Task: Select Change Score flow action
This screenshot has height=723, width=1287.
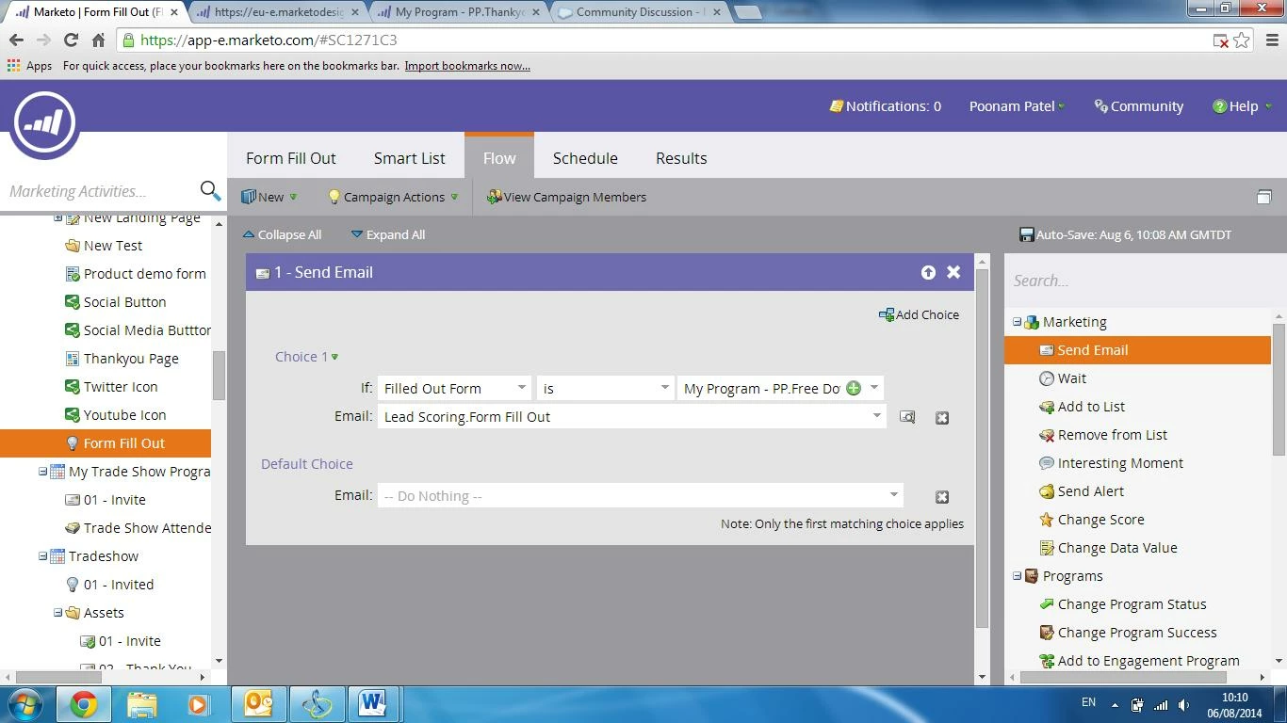Action: pyautogui.click(x=1091, y=520)
